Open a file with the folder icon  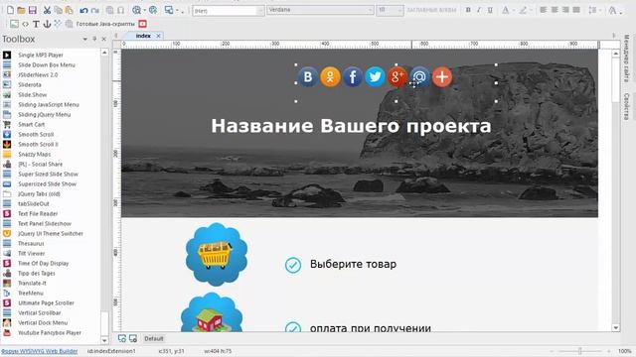click(21, 10)
